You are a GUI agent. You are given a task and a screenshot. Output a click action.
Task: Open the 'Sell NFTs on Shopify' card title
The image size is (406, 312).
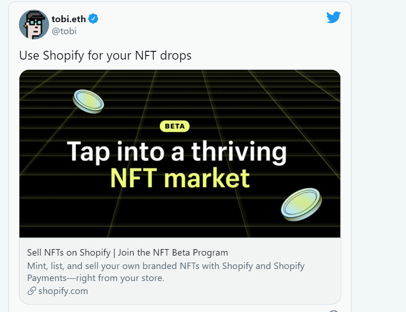[x=68, y=252]
